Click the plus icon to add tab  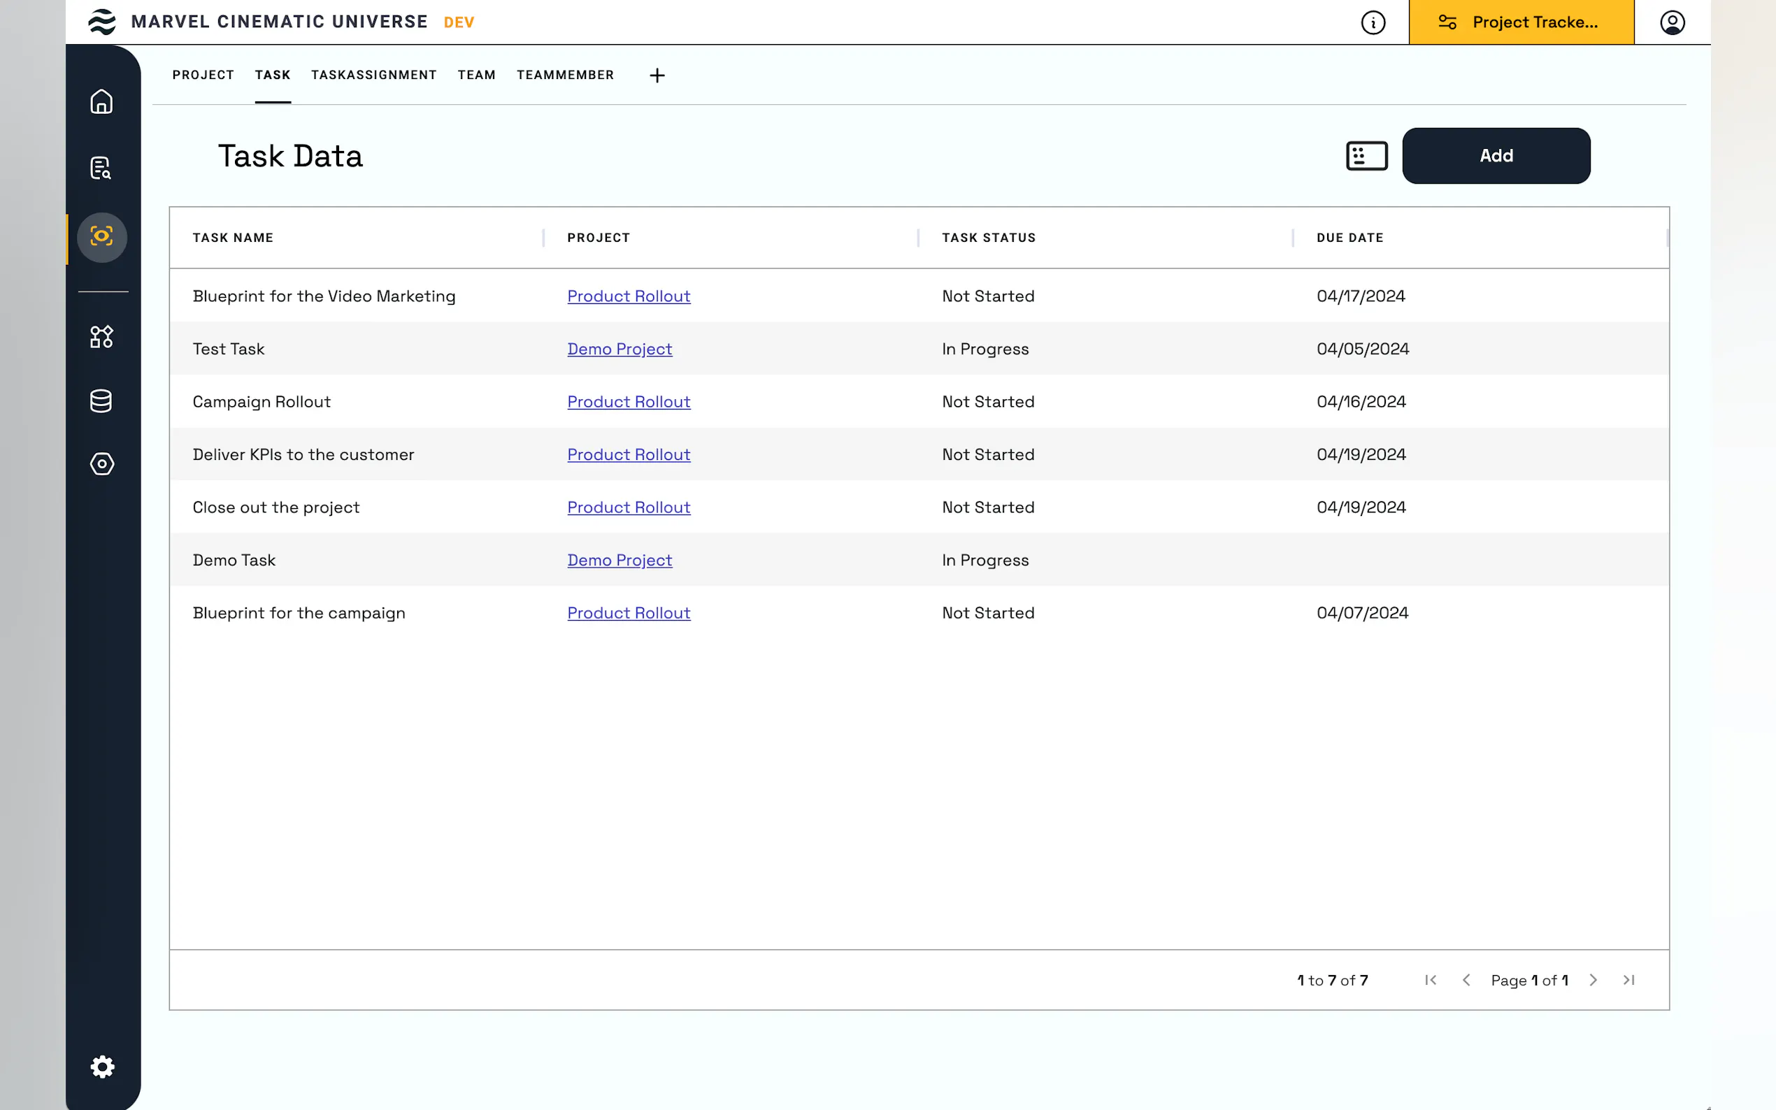pos(657,75)
